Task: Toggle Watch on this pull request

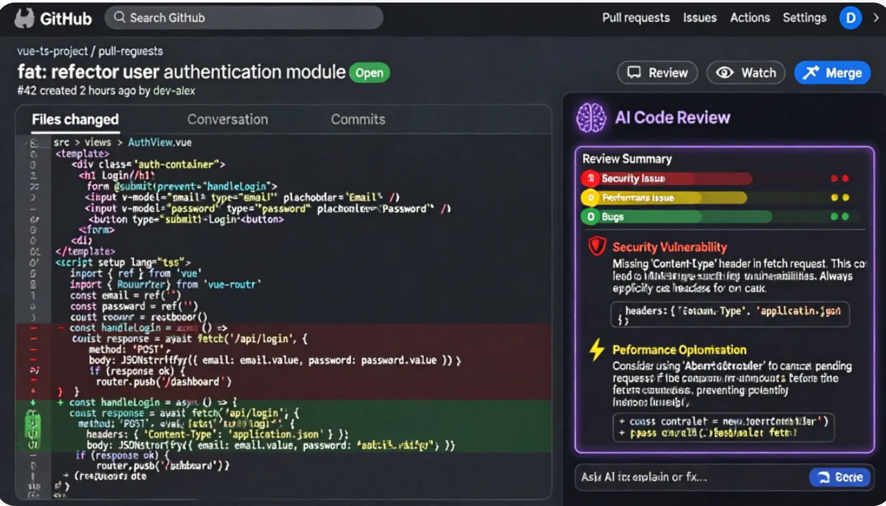Action: point(746,73)
